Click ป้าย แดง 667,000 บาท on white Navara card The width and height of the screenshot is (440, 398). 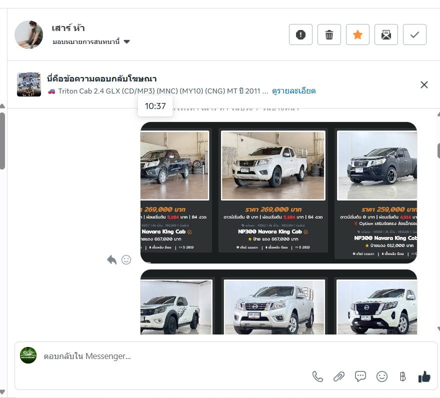pyautogui.click(x=273, y=239)
